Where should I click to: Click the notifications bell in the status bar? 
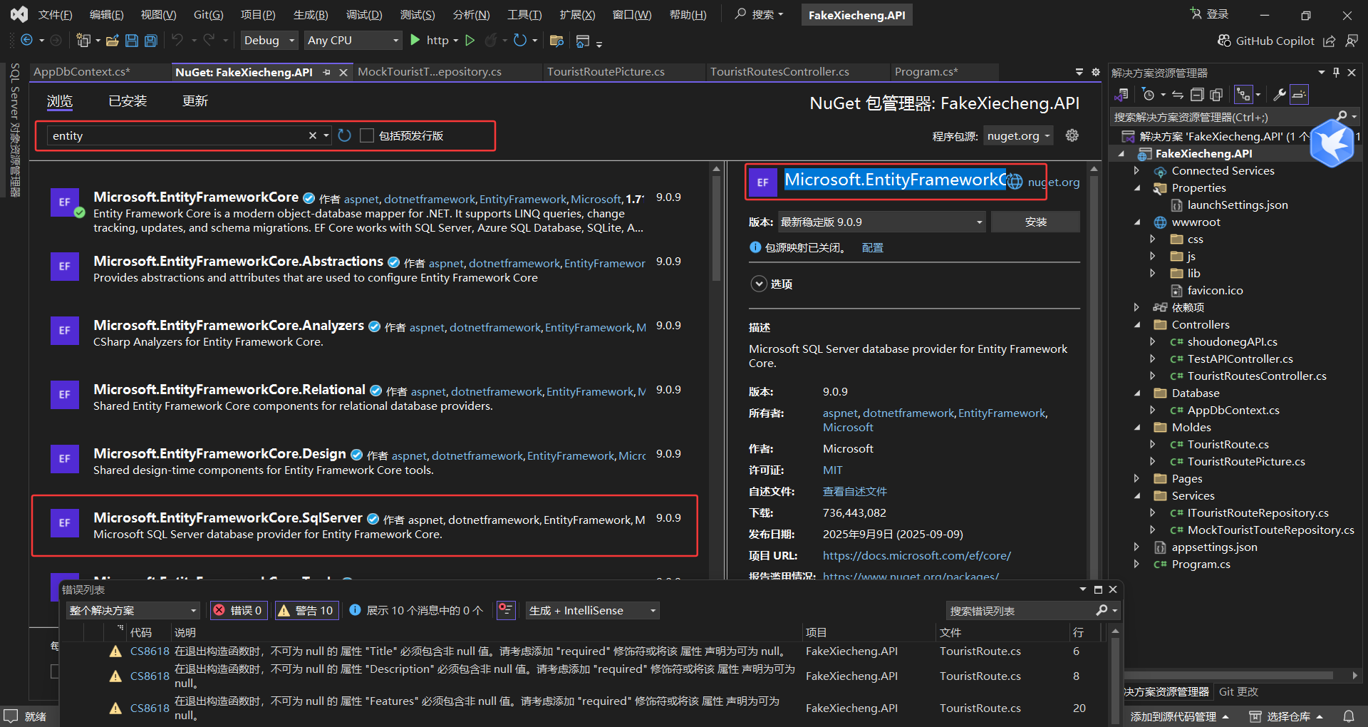coord(1349,716)
